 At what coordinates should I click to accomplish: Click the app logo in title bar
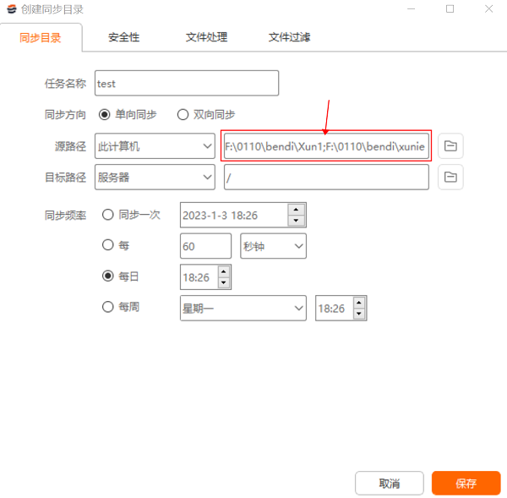9,9
